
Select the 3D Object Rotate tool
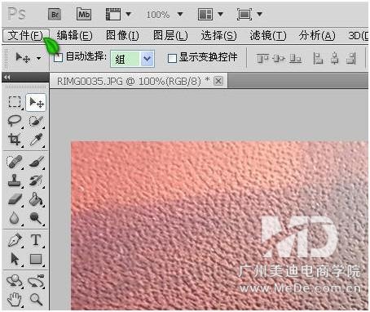[x=15, y=281]
